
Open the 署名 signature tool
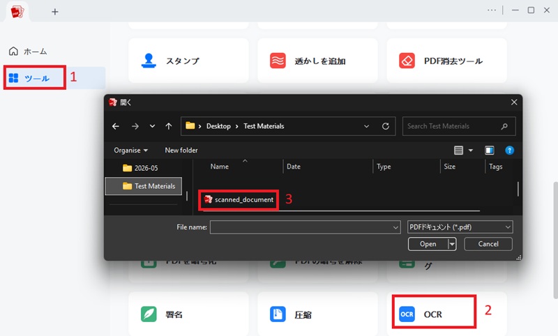[188, 314]
